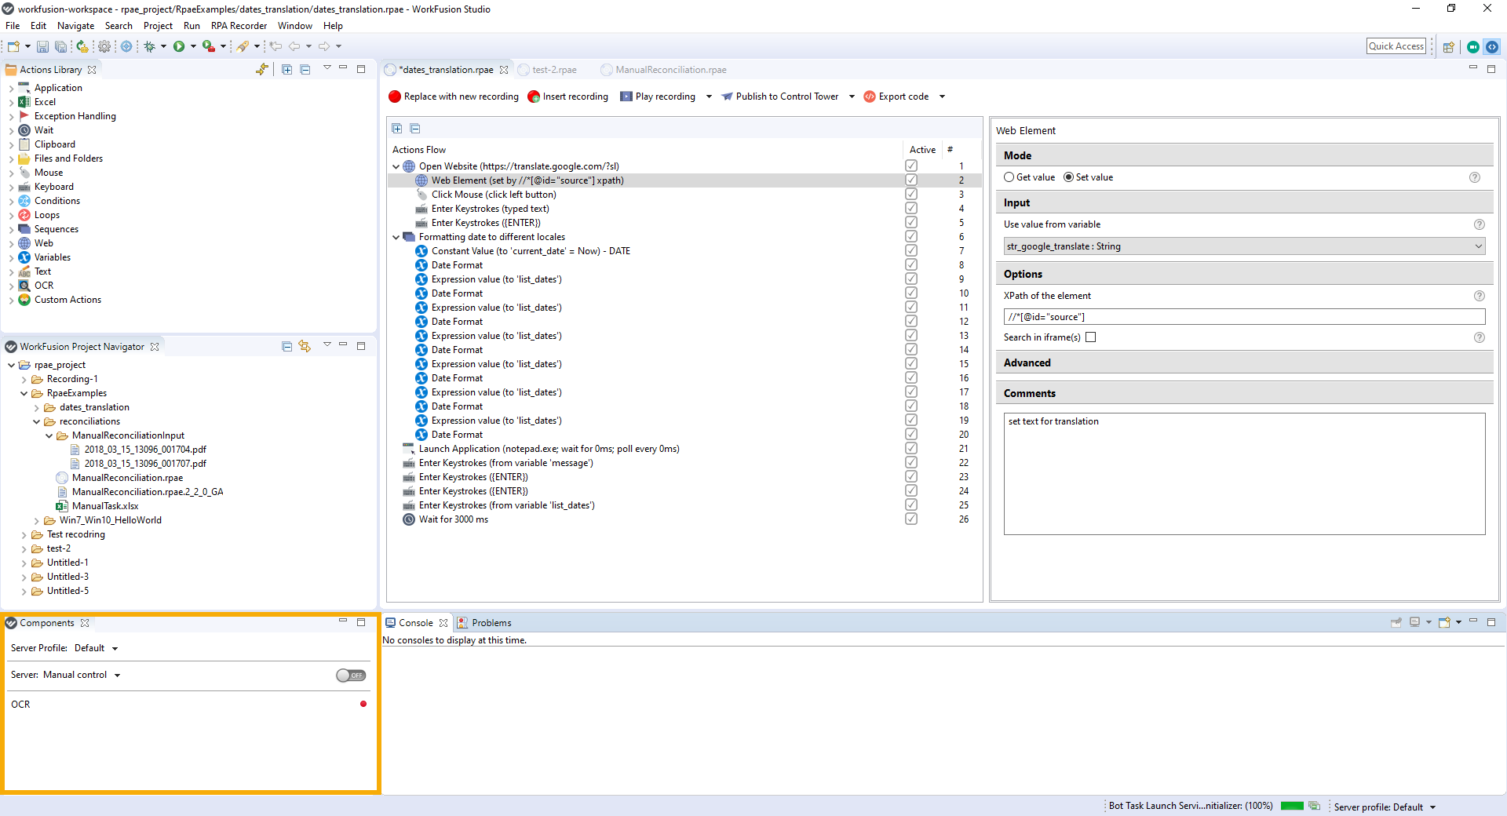Screen dimensions: 1507x816
Task: Click the XPath of the element field
Action: [x=1245, y=317]
